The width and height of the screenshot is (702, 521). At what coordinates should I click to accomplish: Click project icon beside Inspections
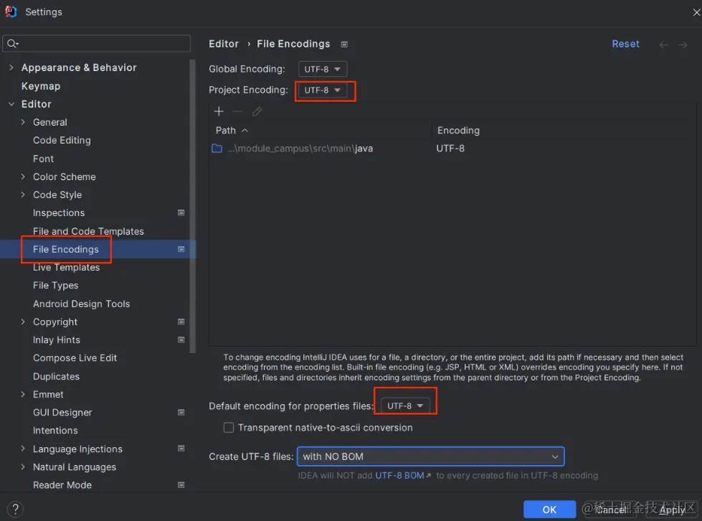181,213
